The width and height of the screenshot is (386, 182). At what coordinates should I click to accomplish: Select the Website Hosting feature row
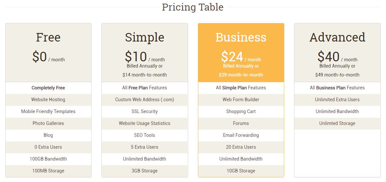coord(48,100)
